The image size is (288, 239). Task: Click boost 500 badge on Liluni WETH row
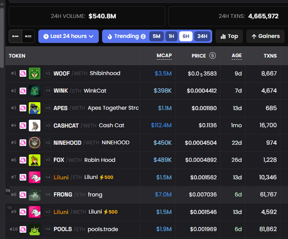pos(111,212)
